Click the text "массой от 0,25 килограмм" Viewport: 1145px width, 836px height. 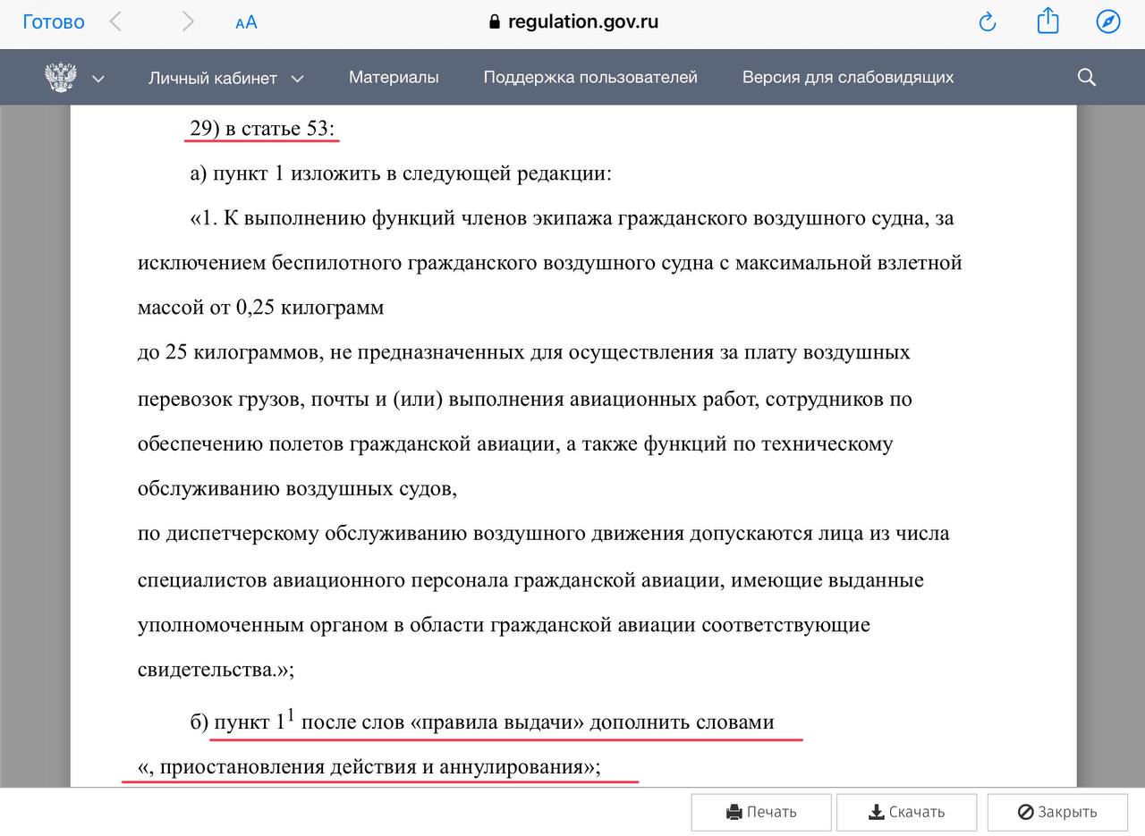(x=260, y=308)
